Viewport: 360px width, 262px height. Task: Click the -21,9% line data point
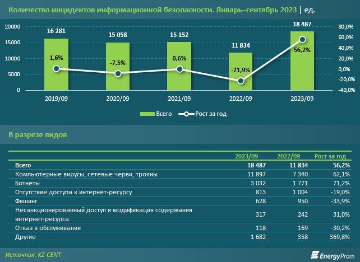pos(241,81)
